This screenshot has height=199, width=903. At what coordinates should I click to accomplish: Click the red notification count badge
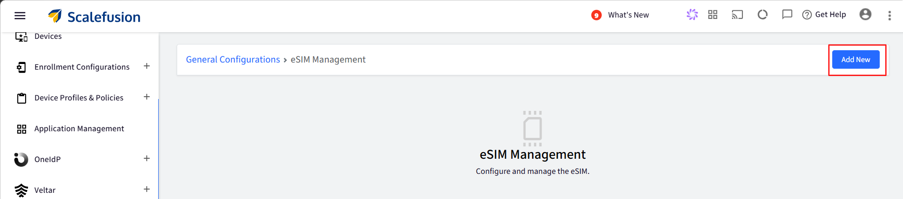coord(596,15)
